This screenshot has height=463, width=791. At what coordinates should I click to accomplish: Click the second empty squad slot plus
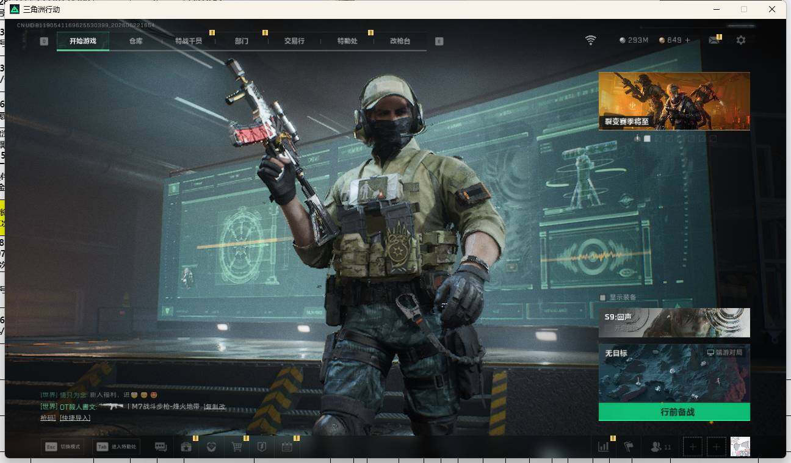(717, 447)
